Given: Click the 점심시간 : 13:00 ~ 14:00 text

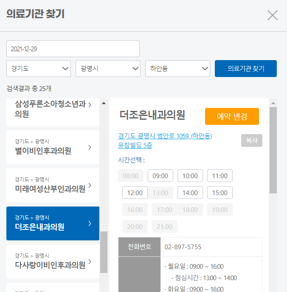Looking at the screenshot, I should click(x=206, y=278).
